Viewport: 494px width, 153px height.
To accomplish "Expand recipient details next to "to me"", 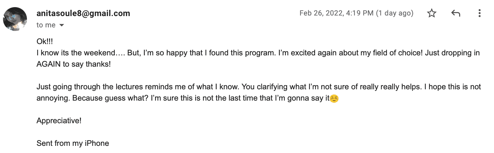I will click(62, 25).
